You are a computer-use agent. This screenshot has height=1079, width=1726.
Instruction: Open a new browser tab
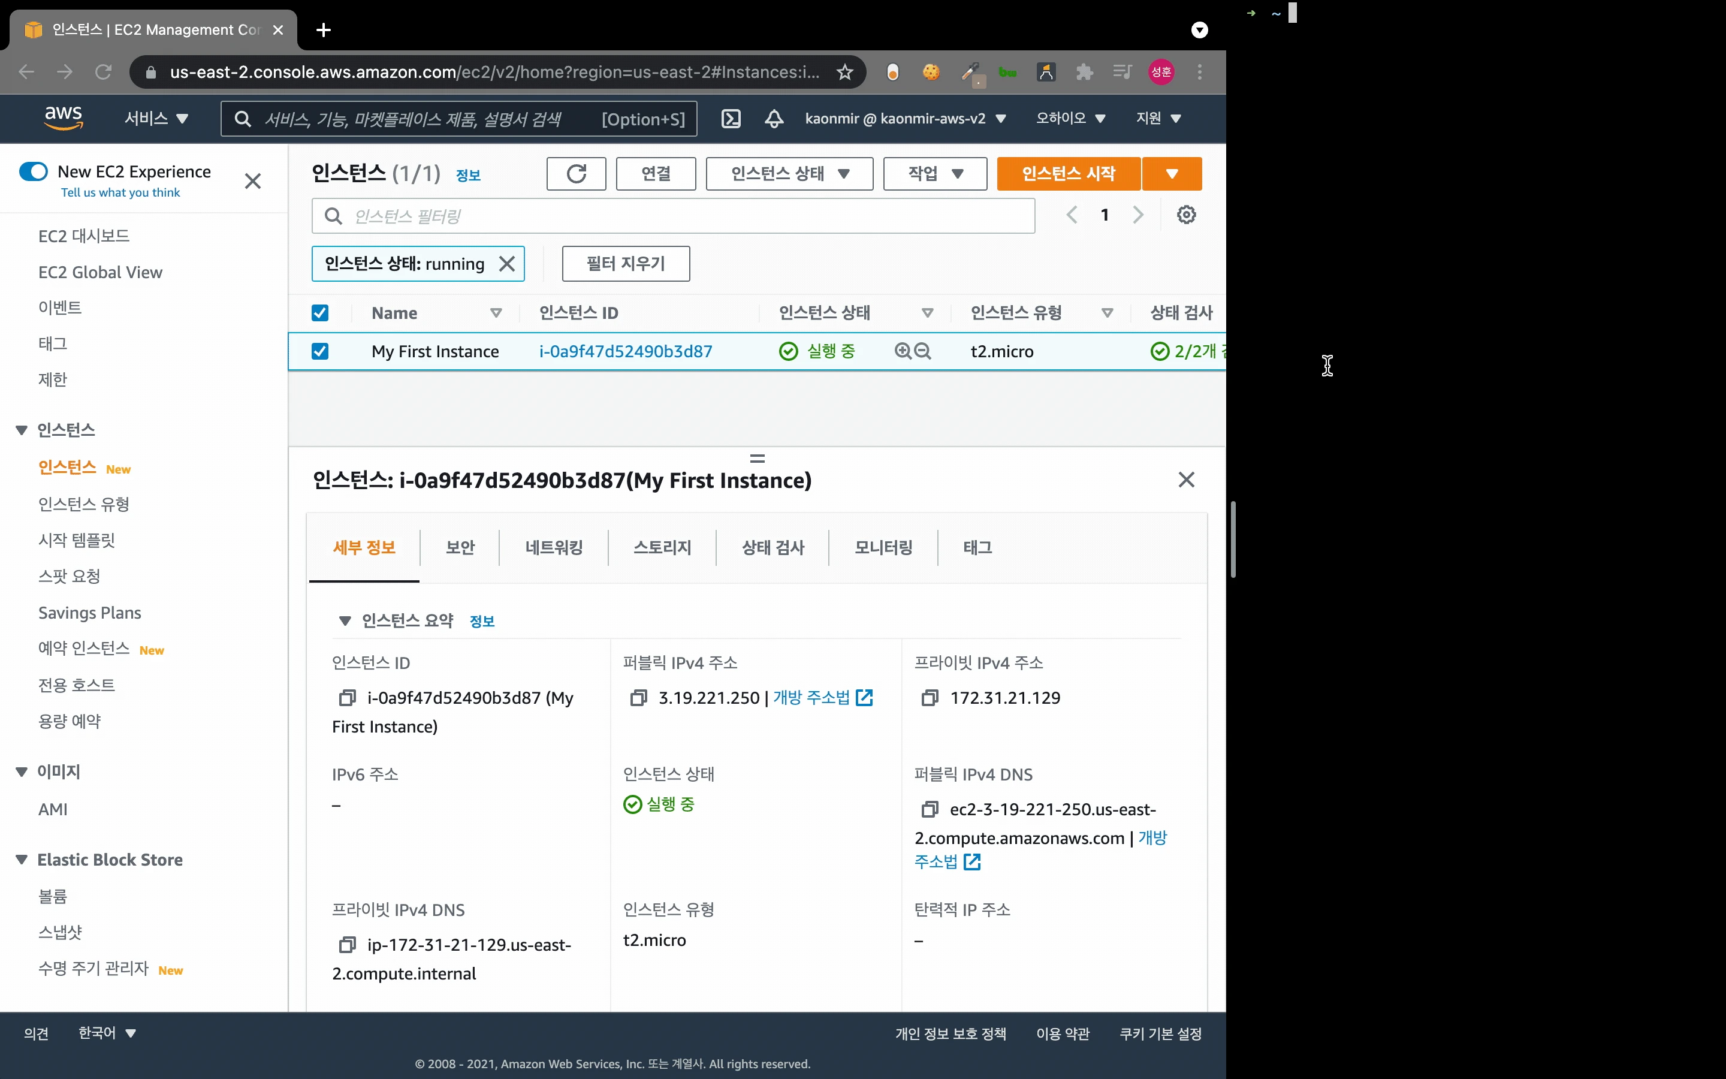pyautogui.click(x=323, y=30)
